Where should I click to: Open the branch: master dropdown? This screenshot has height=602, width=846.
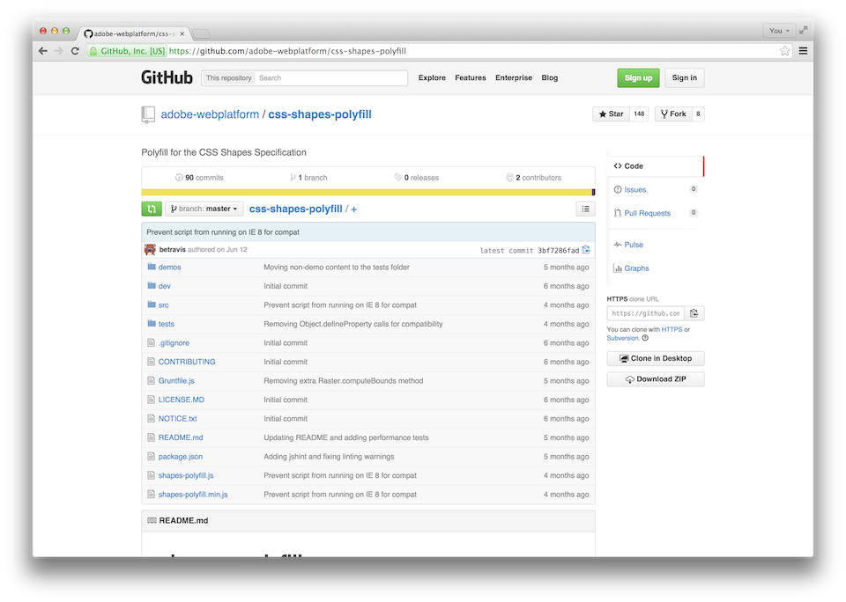pos(204,209)
